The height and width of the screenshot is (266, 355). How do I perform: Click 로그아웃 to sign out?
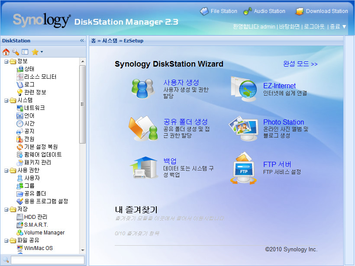pos(314,27)
